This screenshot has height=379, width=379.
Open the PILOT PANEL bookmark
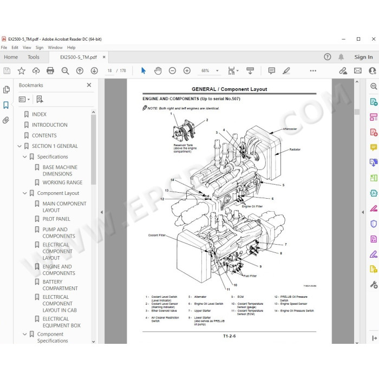coord(56,219)
